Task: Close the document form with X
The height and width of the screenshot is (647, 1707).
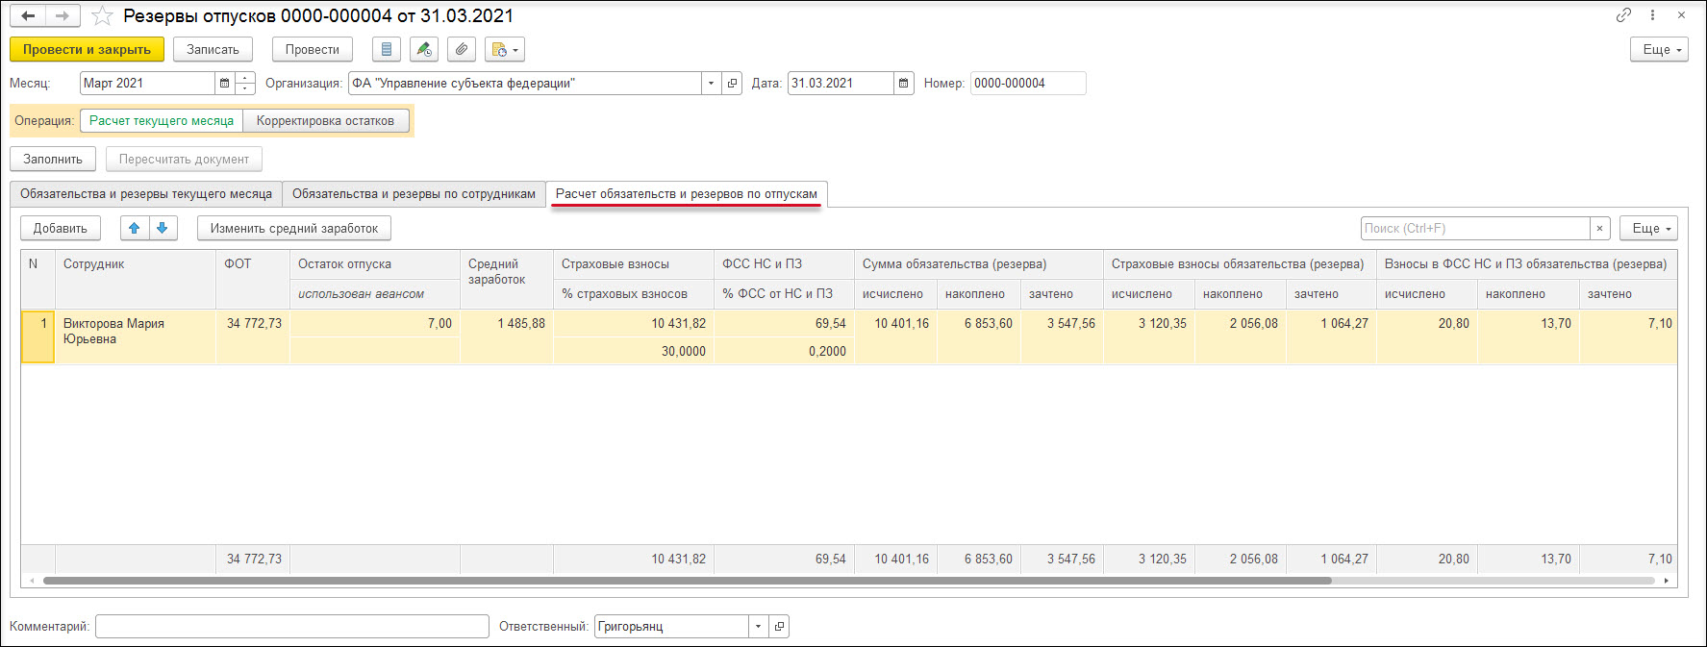Action: [x=1681, y=14]
